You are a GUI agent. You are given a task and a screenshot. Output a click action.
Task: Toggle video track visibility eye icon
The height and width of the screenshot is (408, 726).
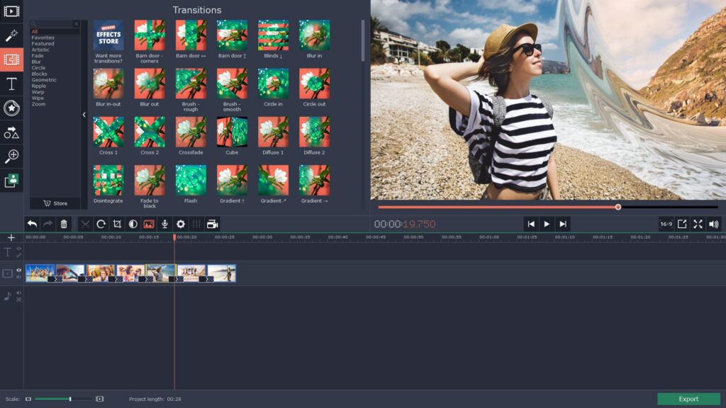(x=19, y=270)
